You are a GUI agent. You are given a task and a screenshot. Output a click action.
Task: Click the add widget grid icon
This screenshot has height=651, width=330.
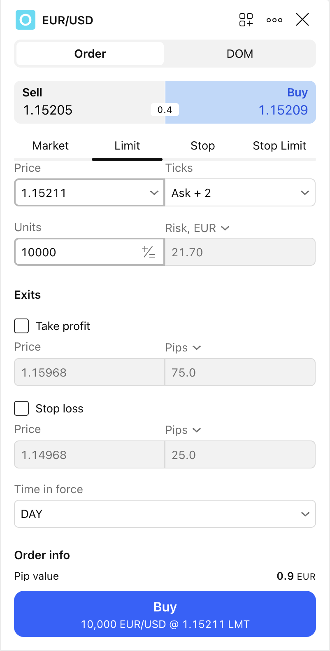click(246, 20)
